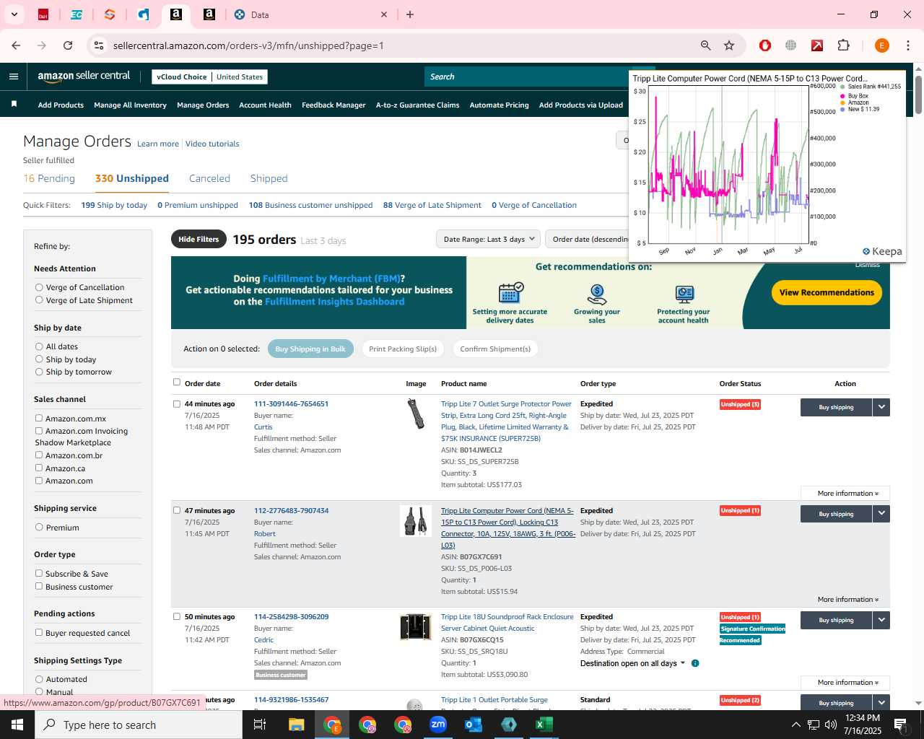Switch to the 16 Pending tab
The height and width of the screenshot is (739, 924).
49,178
